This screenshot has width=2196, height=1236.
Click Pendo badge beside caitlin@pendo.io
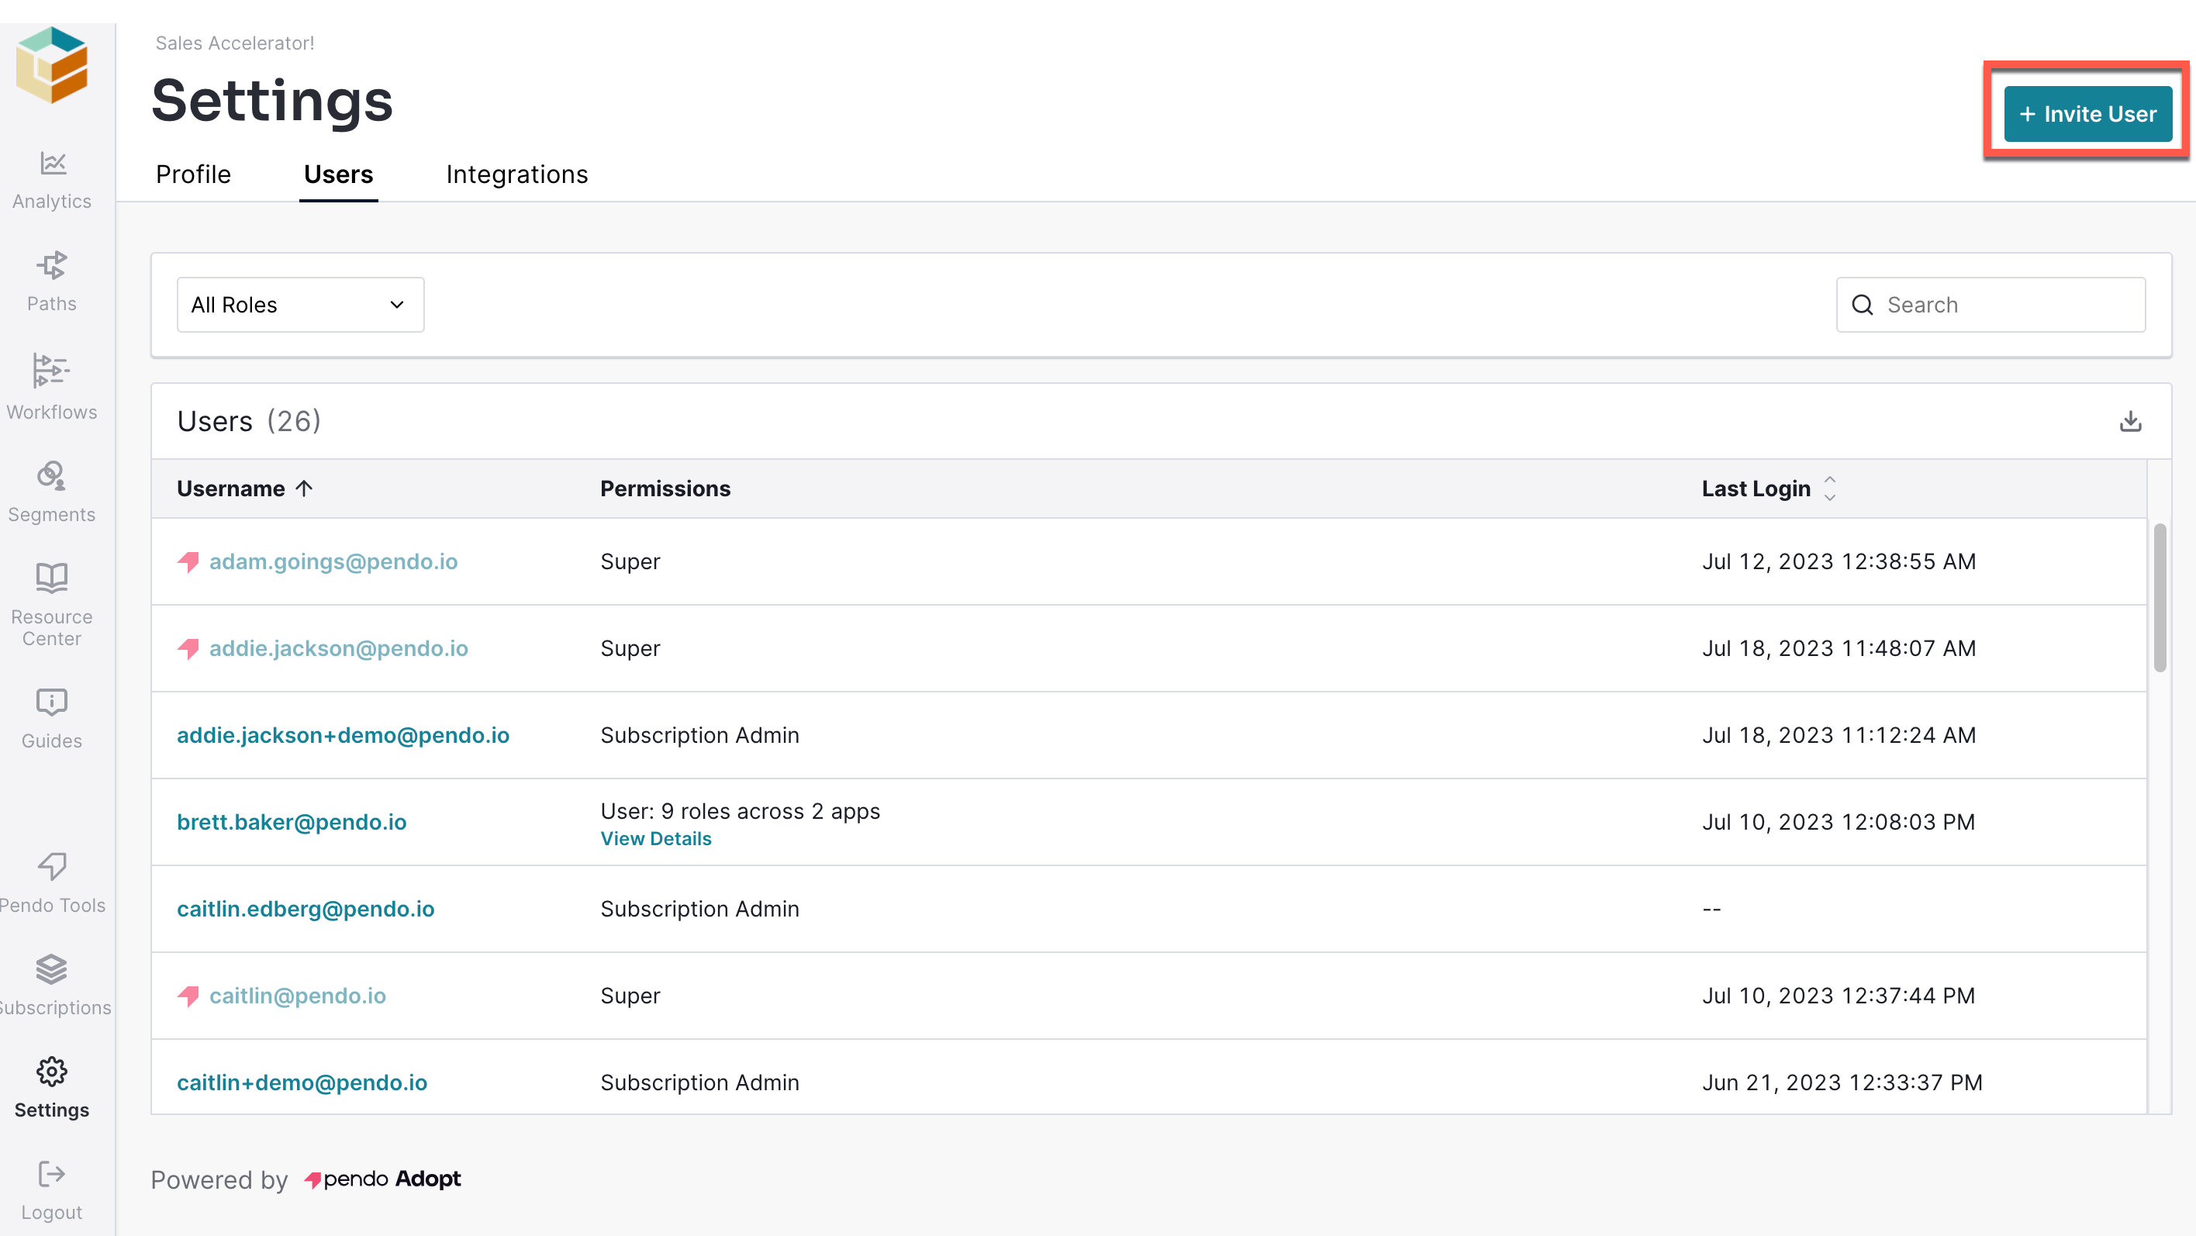click(188, 996)
